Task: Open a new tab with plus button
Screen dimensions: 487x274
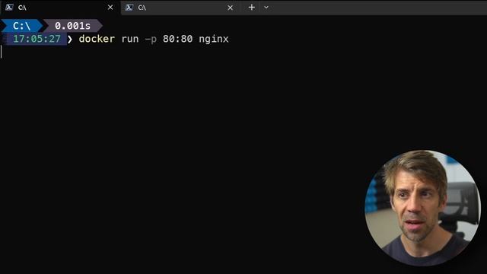Action: click(252, 7)
